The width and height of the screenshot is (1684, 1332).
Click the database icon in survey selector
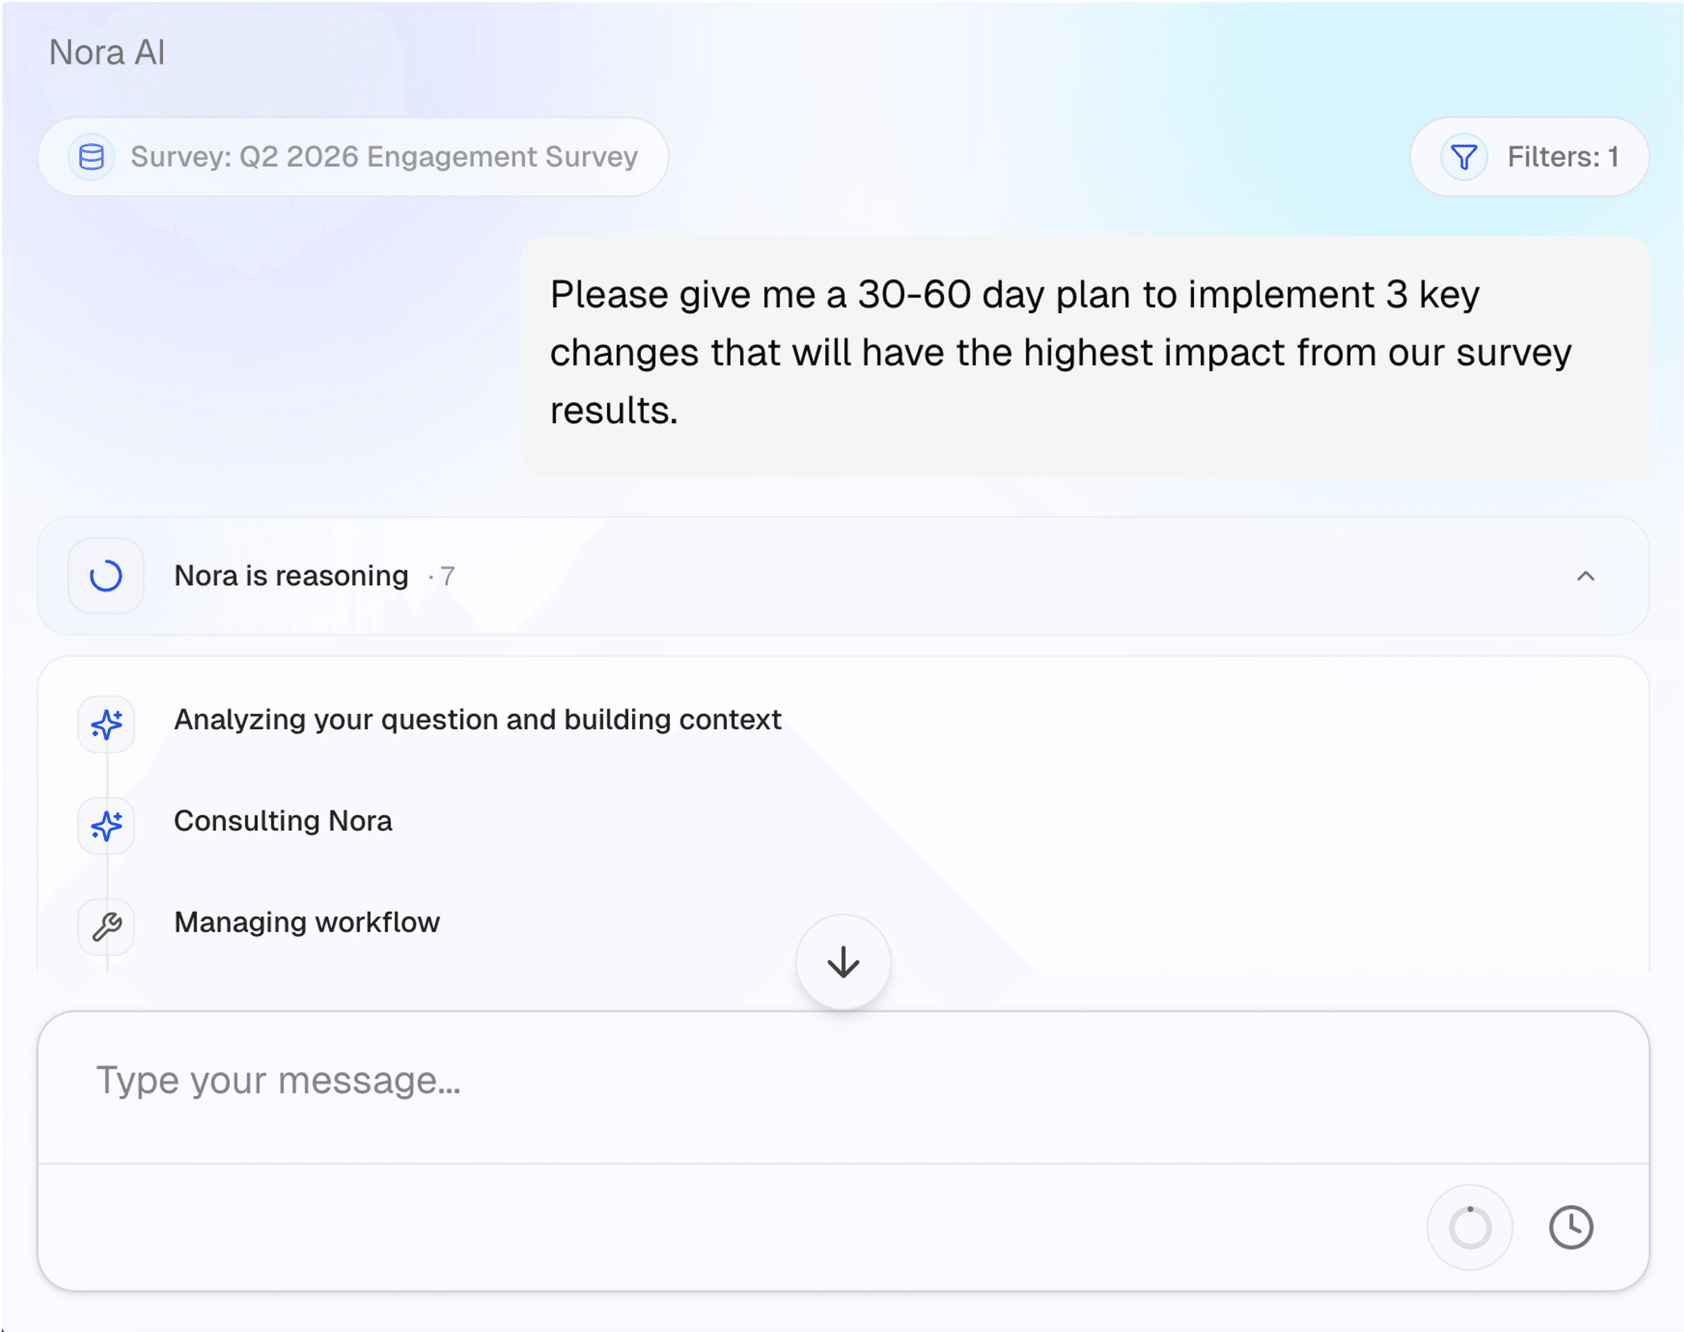(x=91, y=156)
